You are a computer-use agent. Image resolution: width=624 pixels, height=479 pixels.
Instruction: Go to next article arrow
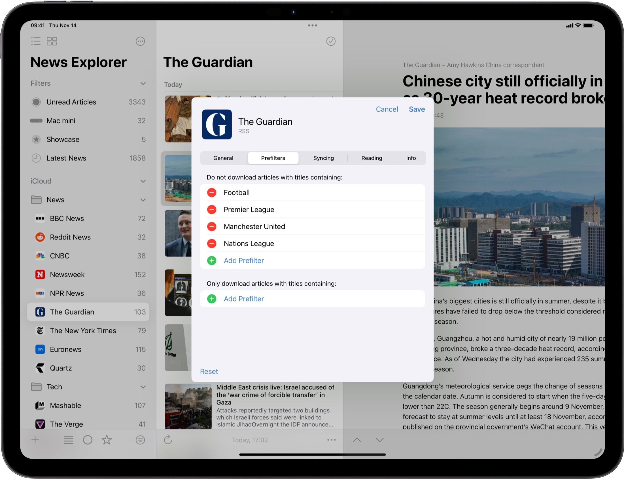coord(379,440)
